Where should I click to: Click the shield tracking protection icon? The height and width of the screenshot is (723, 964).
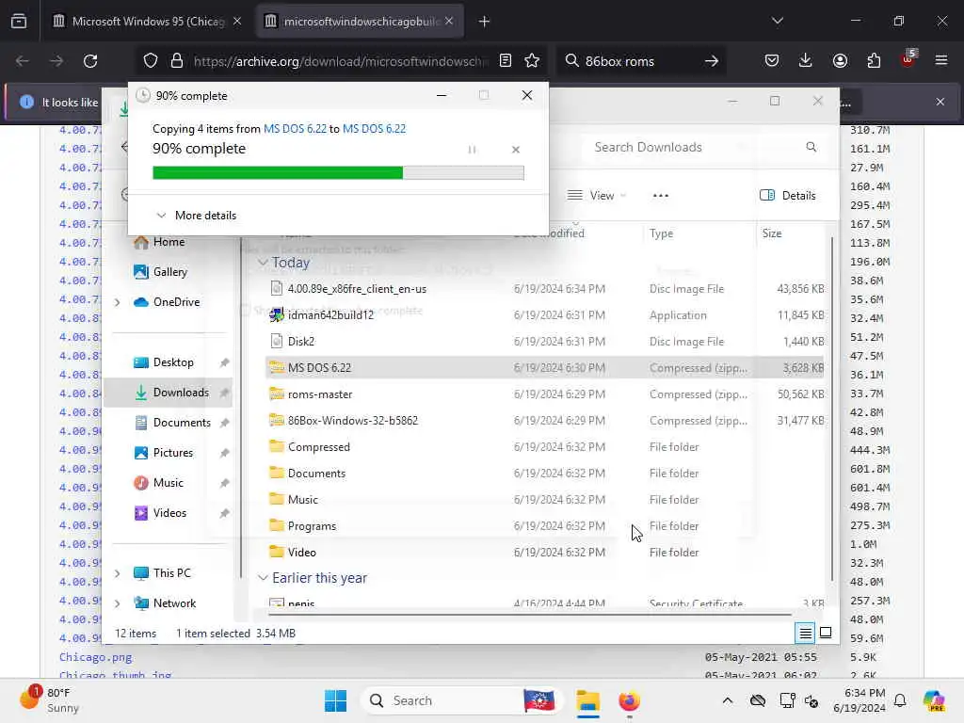[x=151, y=61]
